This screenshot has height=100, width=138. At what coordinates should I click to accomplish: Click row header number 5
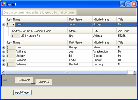coord(11,60)
